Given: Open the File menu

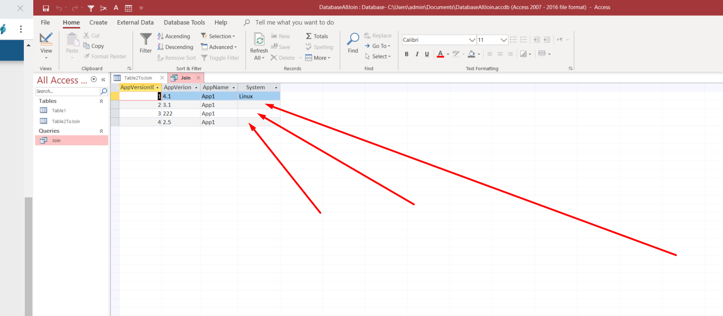Looking at the screenshot, I should [45, 22].
